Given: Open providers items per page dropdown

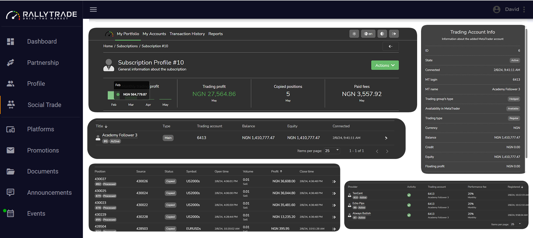Looking at the screenshot, I should (x=516, y=224).
